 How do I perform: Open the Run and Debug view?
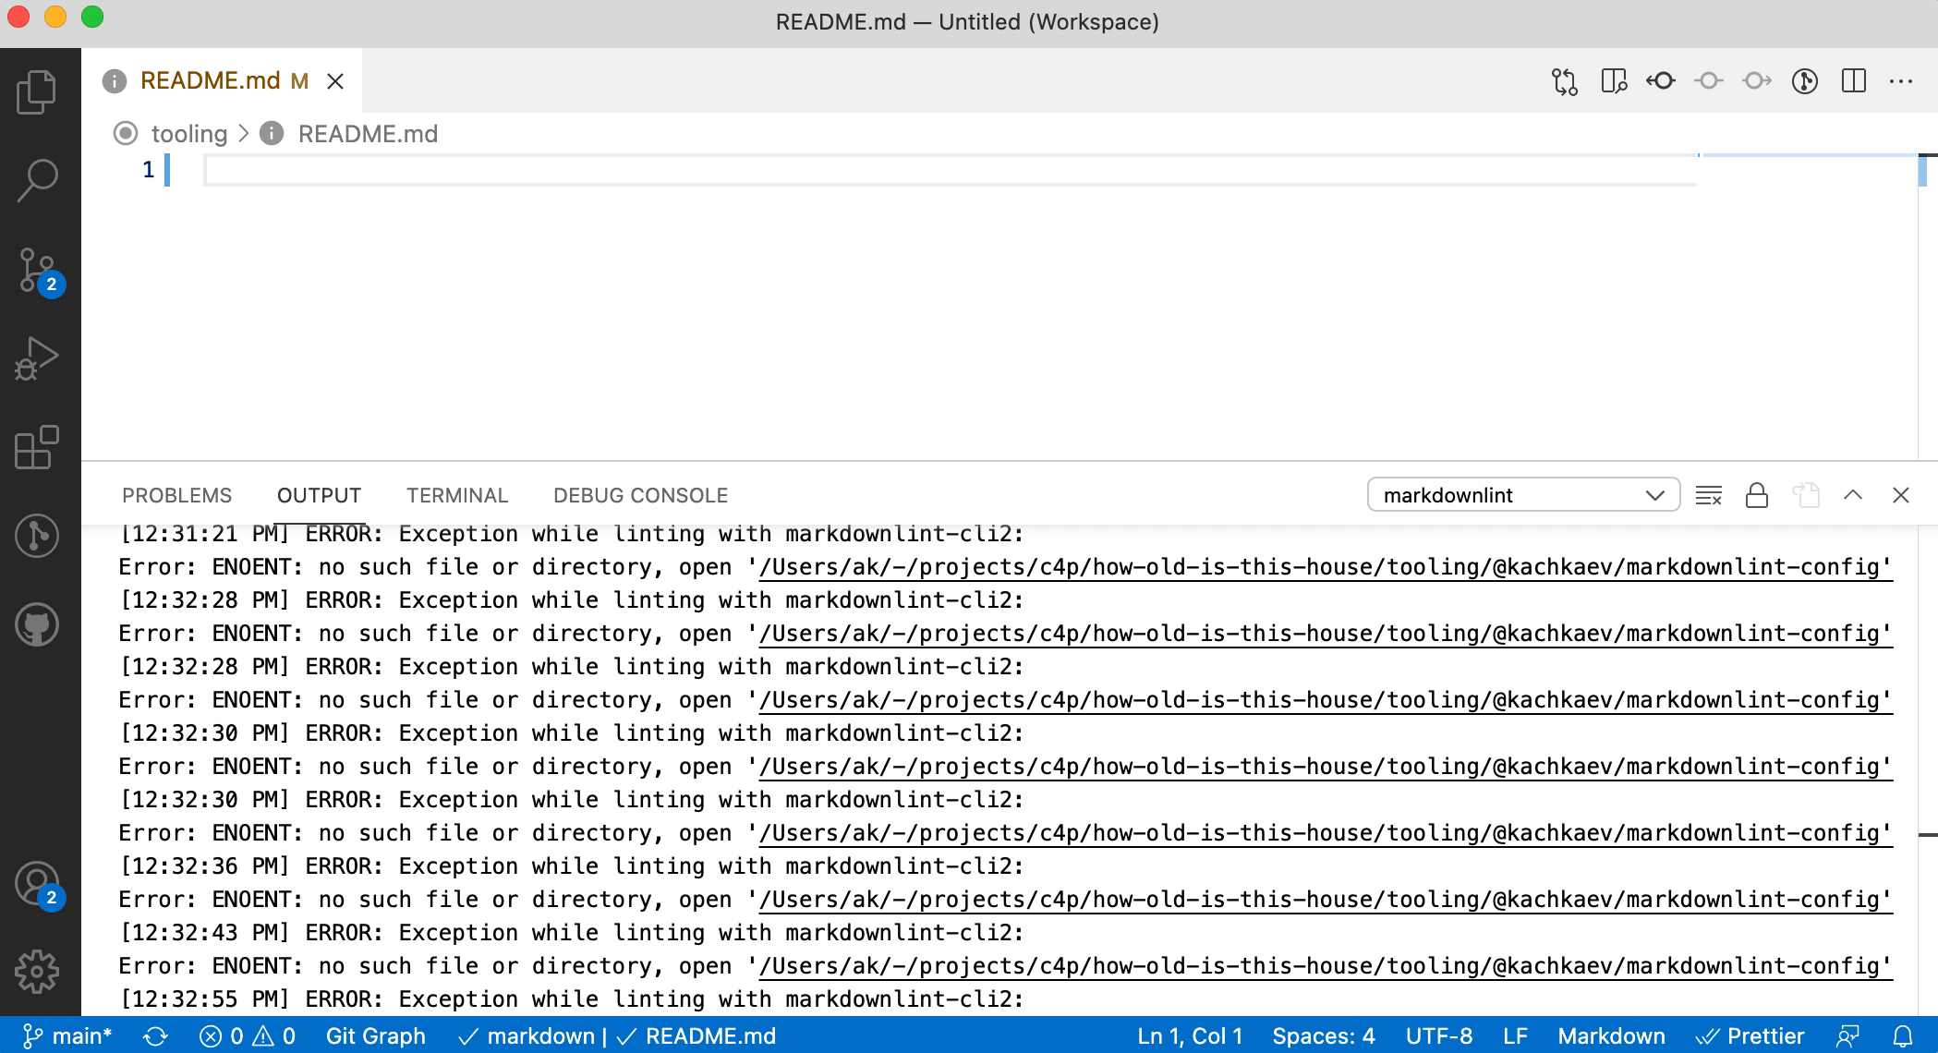[x=37, y=358]
